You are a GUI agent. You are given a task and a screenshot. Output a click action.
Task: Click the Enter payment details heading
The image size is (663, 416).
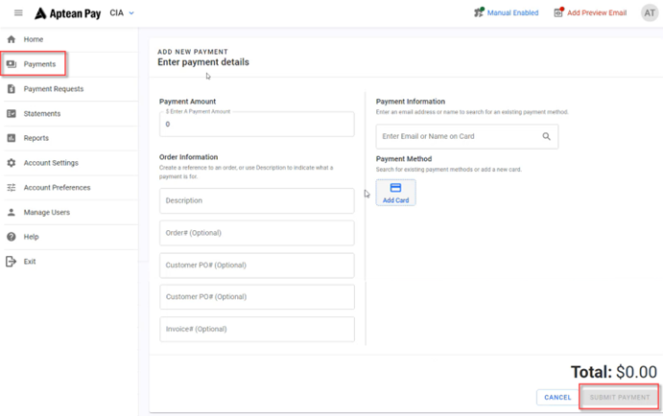click(203, 62)
